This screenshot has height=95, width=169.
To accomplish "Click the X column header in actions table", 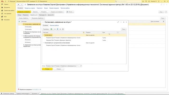I will [163, 22].
